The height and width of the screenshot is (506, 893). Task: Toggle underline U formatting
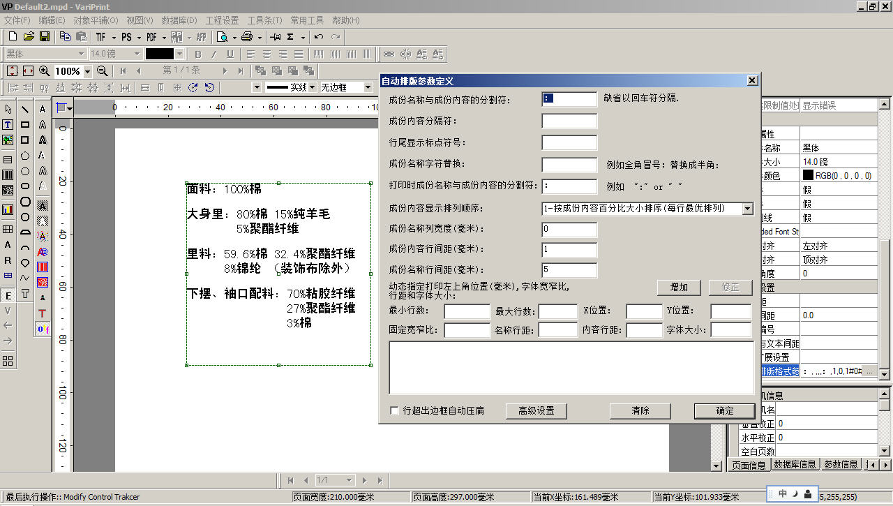pos(230,54)
